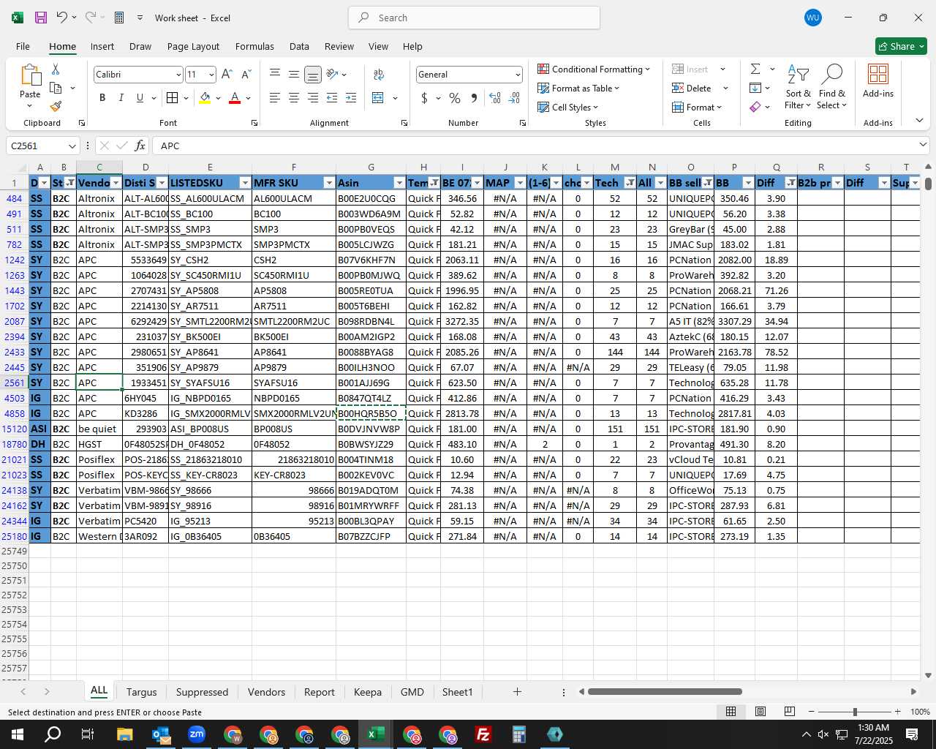Click the Format cells button
Viewport: 936px width, 749px height.
697,107
